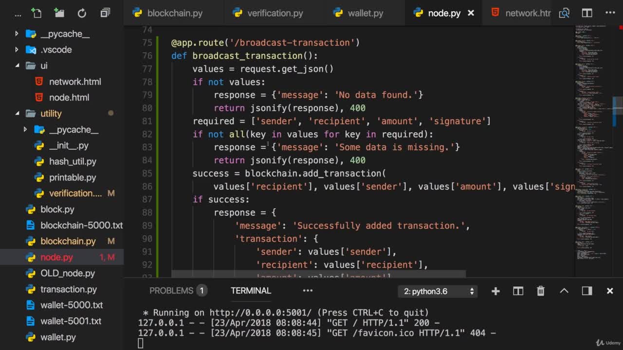
Task: Expand the top __pycache__ folder
Action: coord(17,34)
